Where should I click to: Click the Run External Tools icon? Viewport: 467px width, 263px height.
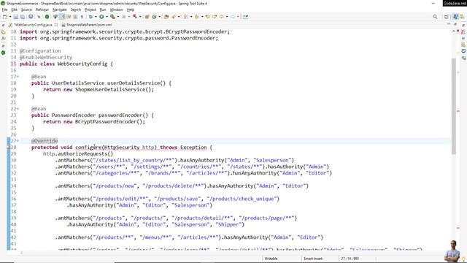[113, 17]
